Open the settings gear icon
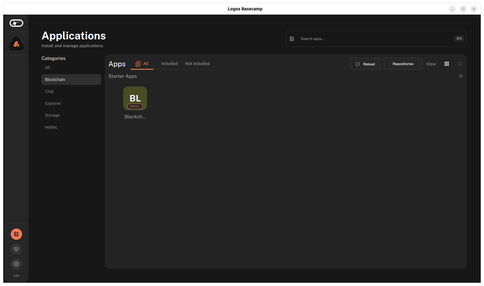 [16, 264]
